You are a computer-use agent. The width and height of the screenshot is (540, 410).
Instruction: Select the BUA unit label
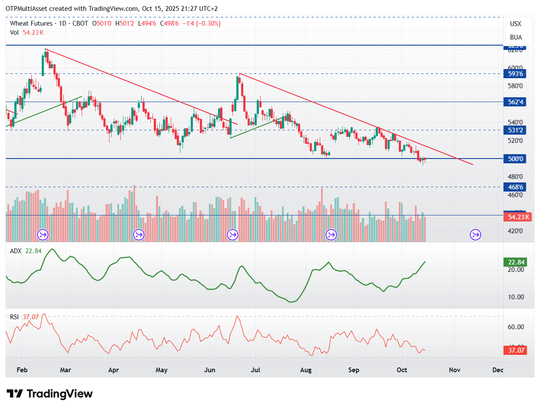[x=516, y=37]
